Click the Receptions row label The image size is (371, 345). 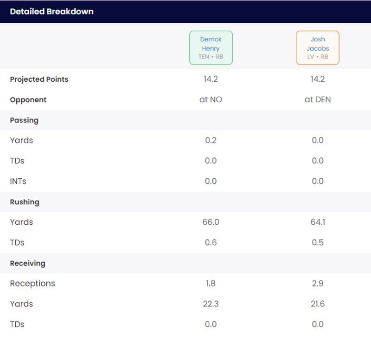point(32,284)
